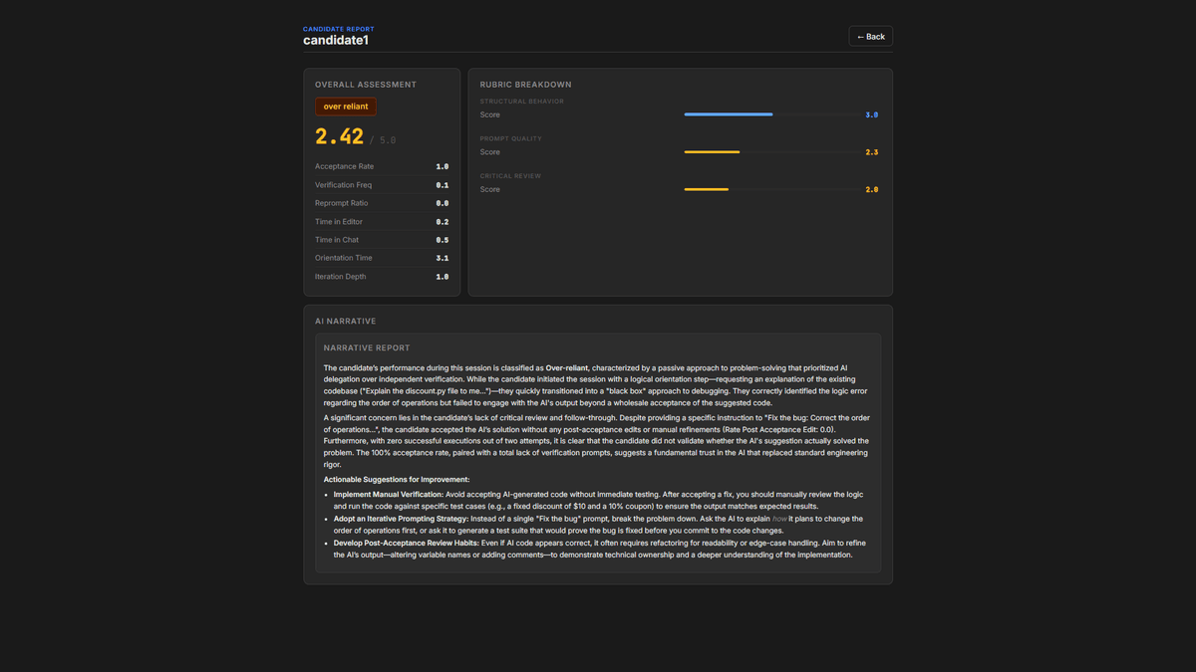This screenshot has height=672, width=1196.
Task: Click the AI Narrative section heading
Action: 345,322
